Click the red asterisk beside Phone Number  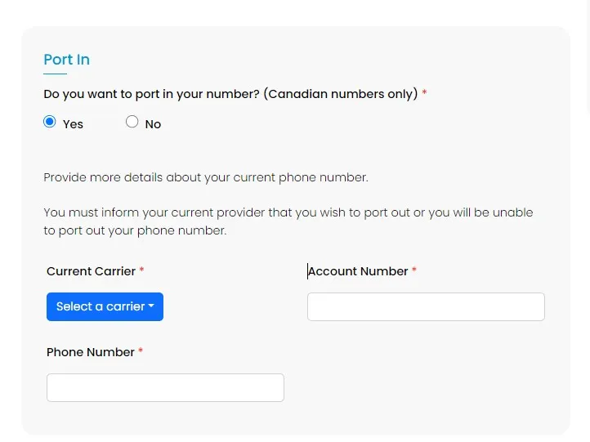tap(141, 351)
